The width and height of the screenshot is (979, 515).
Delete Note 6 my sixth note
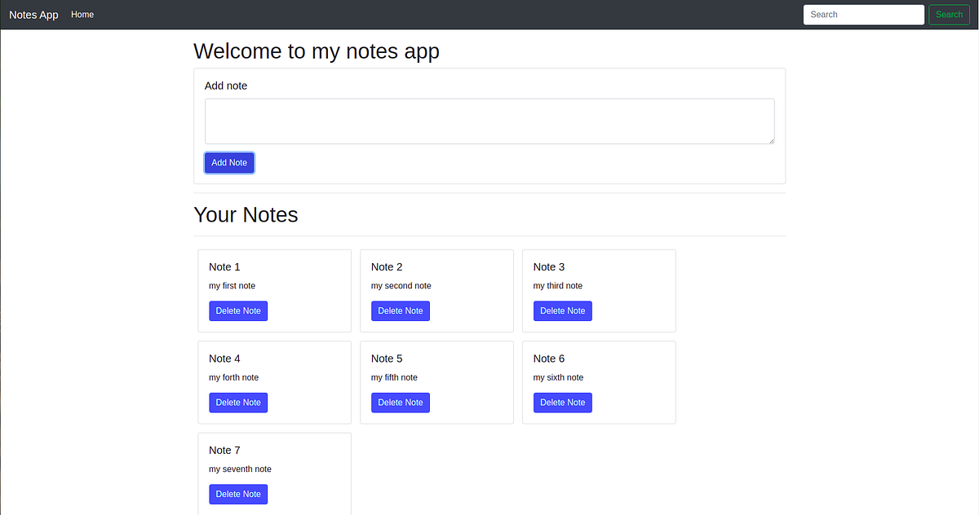click(562, 402)
